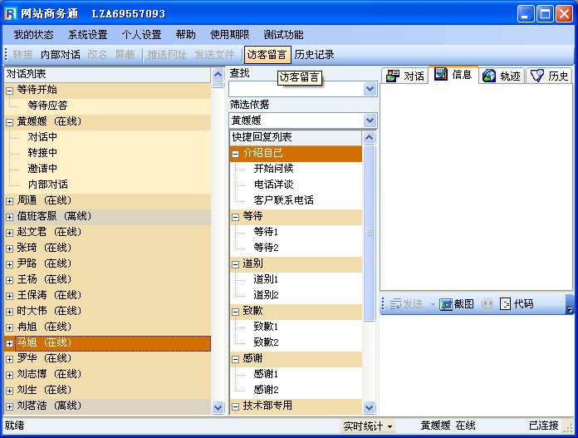Image resolution: width=578 pixels, height=438 pixels.
Task: Open the 筛选依据 dropdown arrow
Action: click(370, 121)
